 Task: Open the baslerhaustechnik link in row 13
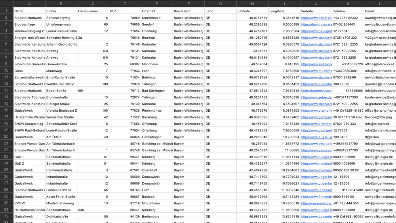click(x=316, y=91)
